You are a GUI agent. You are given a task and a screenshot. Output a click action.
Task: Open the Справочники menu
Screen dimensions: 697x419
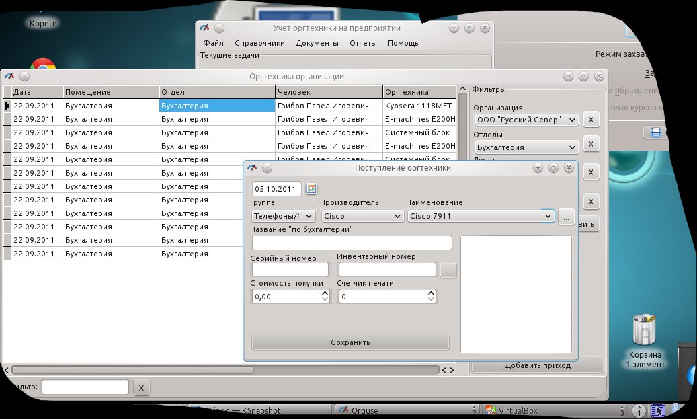click(x=259, y=43)
